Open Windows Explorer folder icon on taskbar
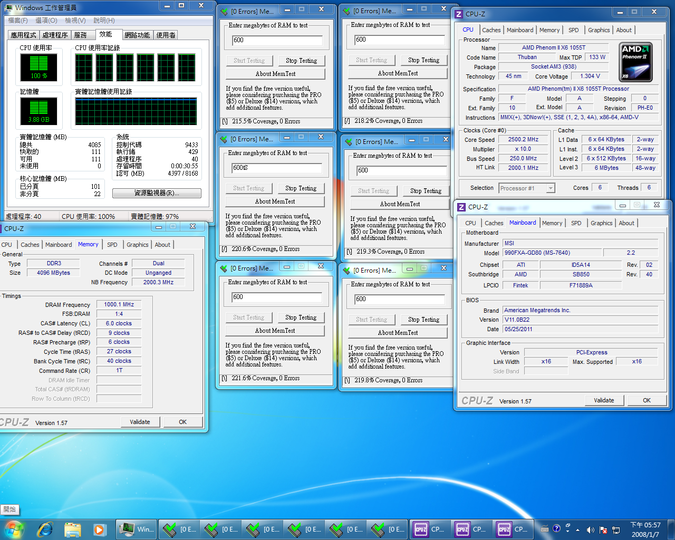This screenshot has height=540, width=675. coord(72,529)
